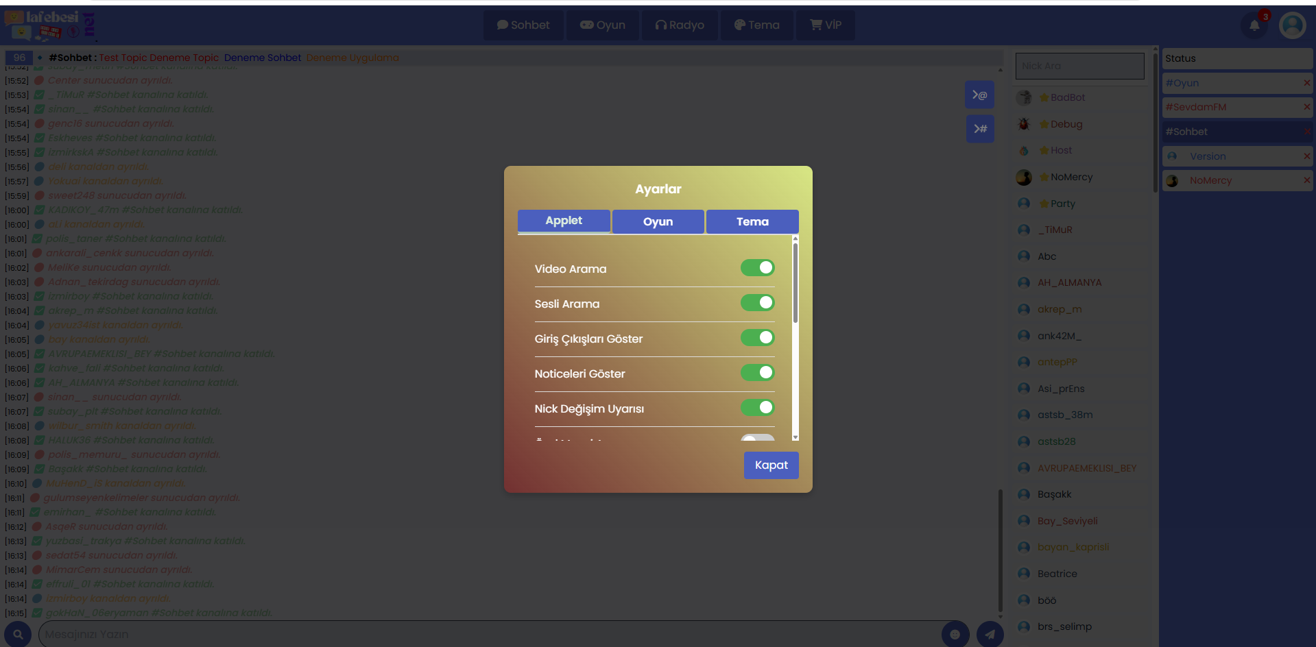Click the Nick Ara search field

click(1079, 66)
